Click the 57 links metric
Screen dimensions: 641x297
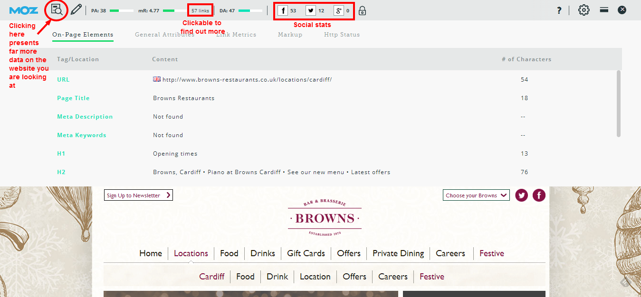[200, 10]
